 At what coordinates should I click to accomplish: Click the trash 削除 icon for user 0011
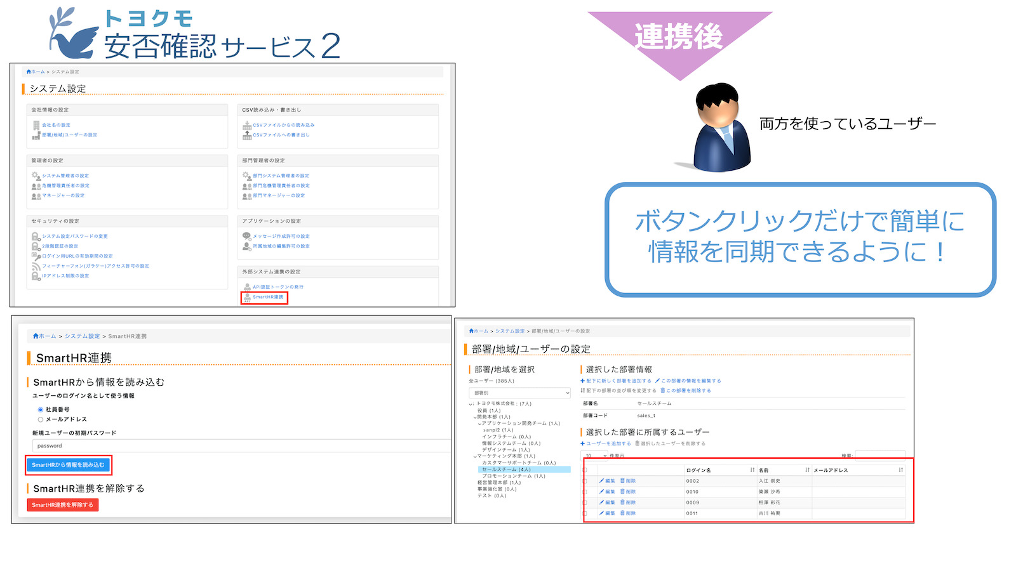pos(622,513)
